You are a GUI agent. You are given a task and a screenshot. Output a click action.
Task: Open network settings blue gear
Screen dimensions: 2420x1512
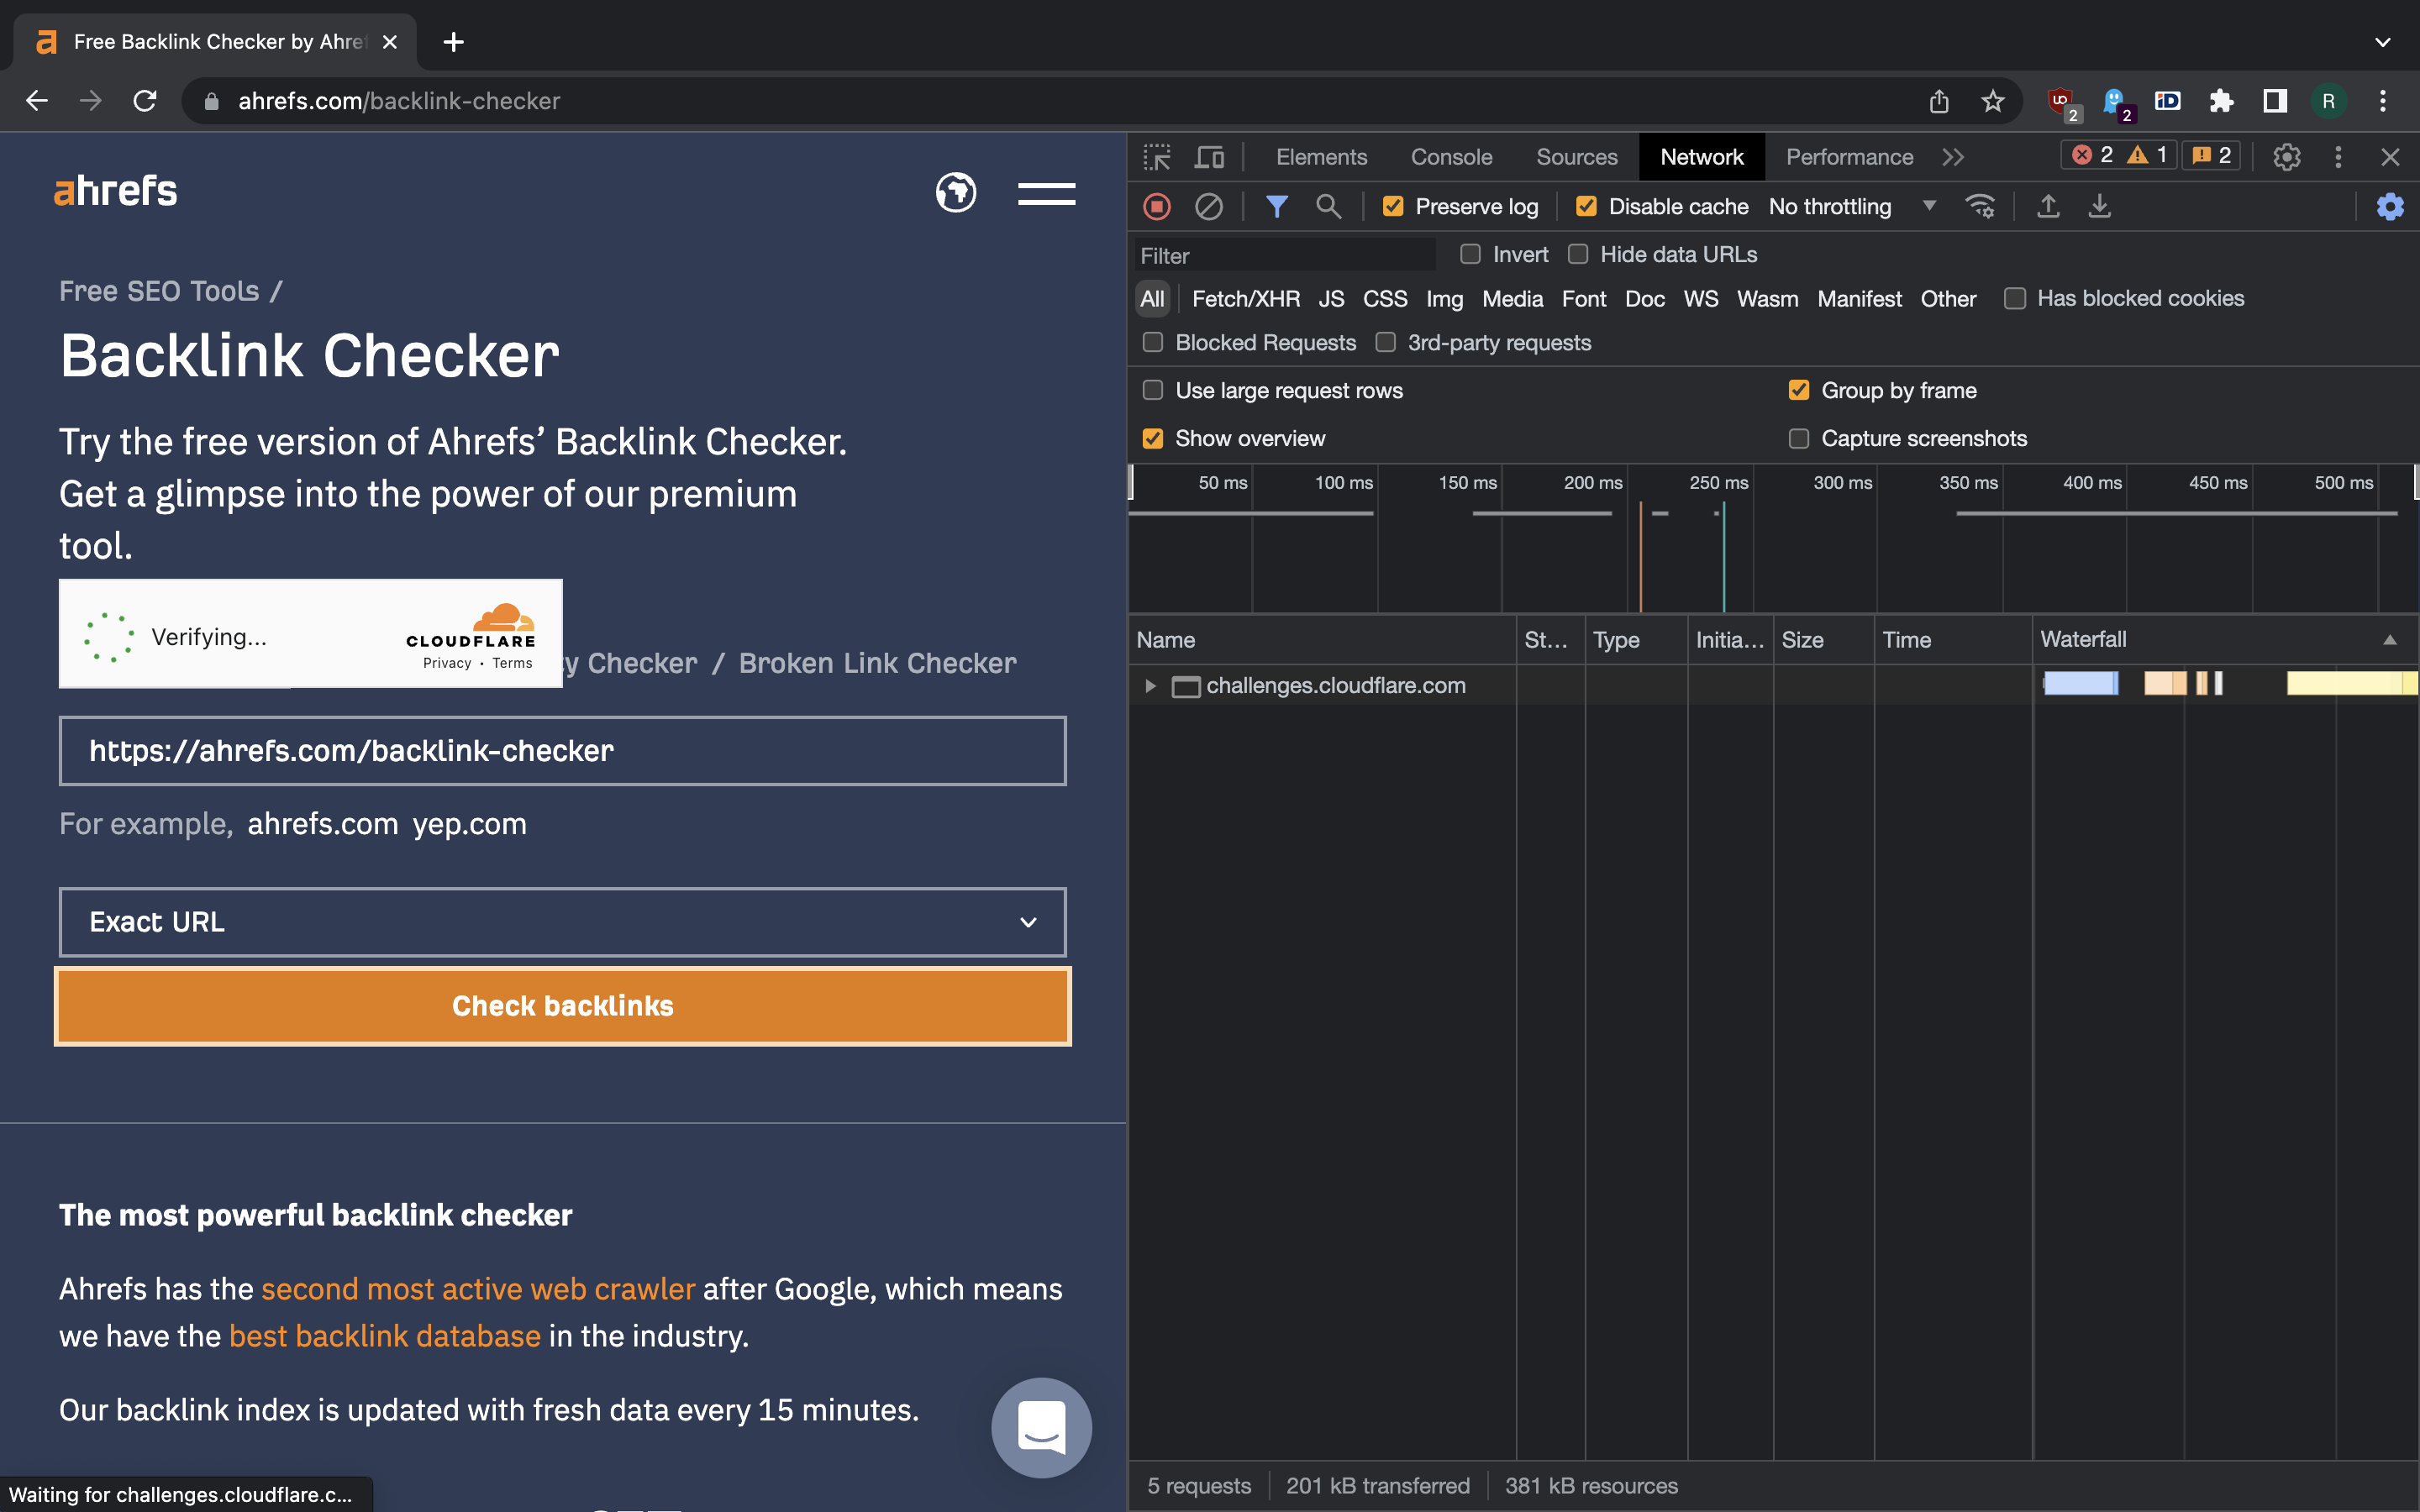click(2390, 207)
